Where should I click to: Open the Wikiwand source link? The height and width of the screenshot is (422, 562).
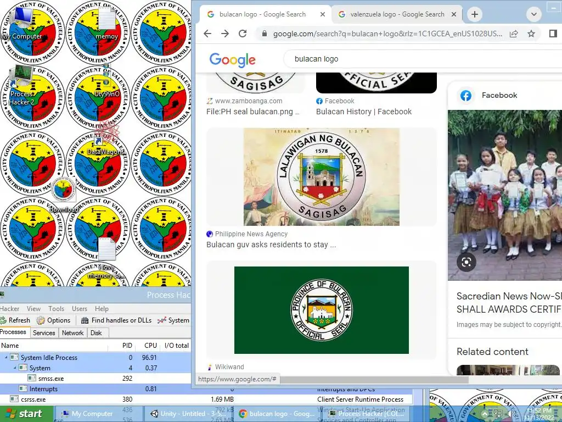tap(229, 367)
